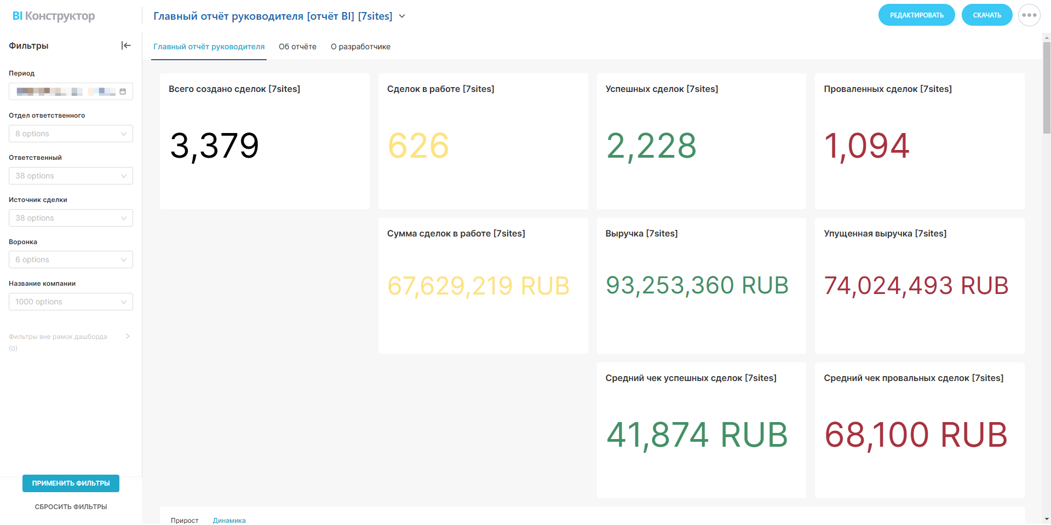The width and height of the screenshot is (1051, 525).
Task: Click the BI Конструктор logo
Action: coord(54,16)
